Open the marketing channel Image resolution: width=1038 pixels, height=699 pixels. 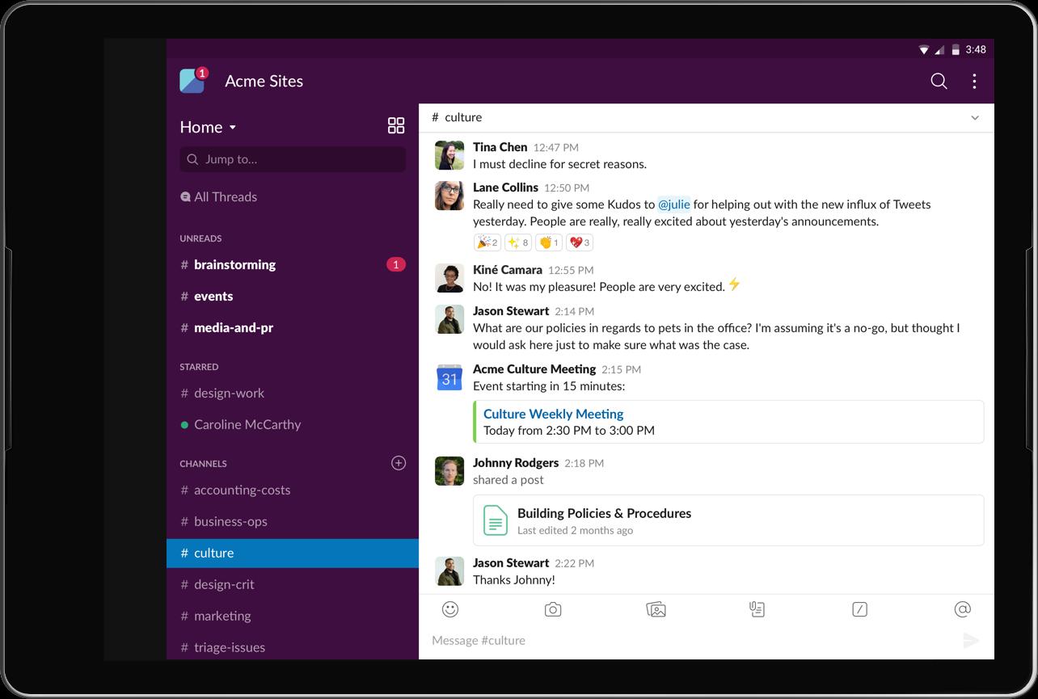293,616
